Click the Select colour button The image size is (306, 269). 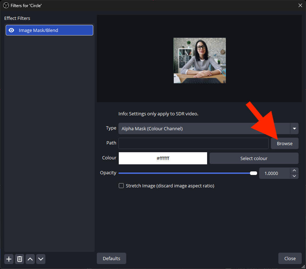254,158
